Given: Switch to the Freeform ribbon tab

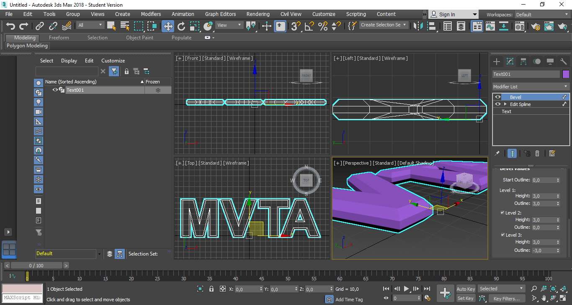Looking at the screenshot, I should 59,38.
